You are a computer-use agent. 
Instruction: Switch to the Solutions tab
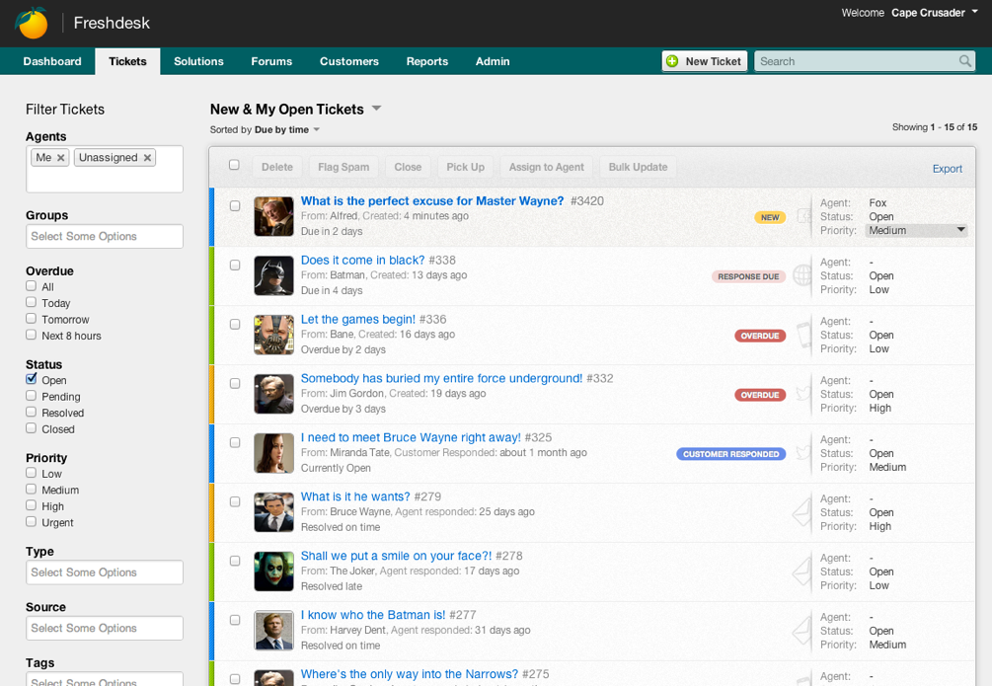point(198,61)
